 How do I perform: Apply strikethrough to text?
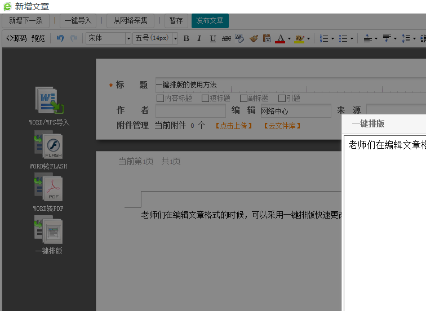point(226,38)
